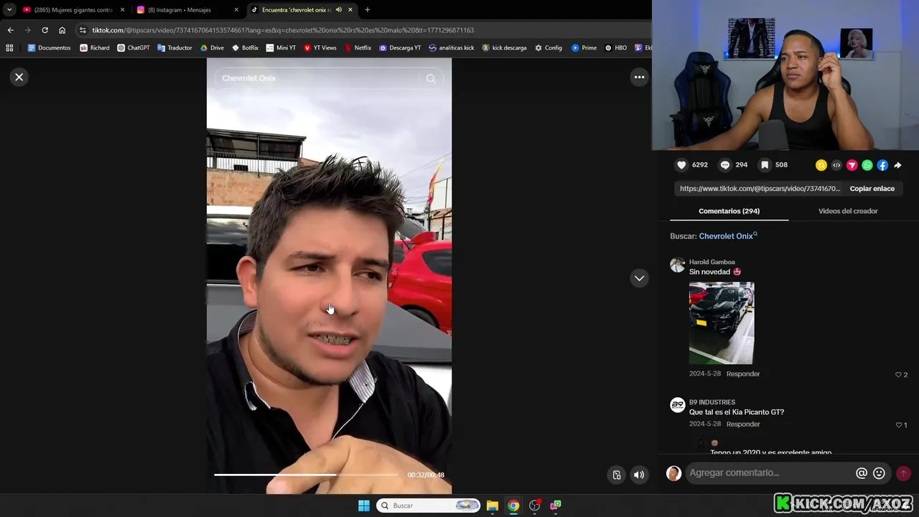Open the Mini YT bookmark
Screen dimensions: 919x517
click(x=281, y=48)
